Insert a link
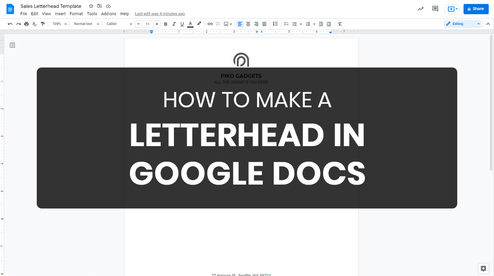494x276 pixels. pos(210,24)
